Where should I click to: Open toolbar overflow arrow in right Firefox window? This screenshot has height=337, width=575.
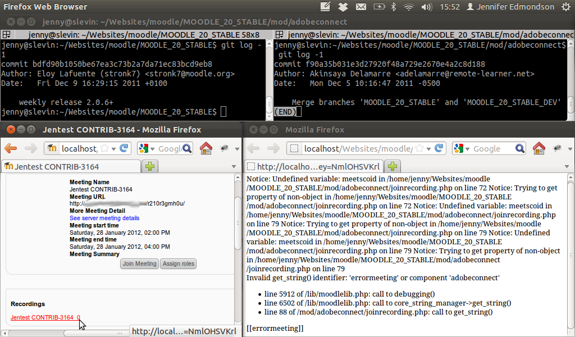click(570, 149)
